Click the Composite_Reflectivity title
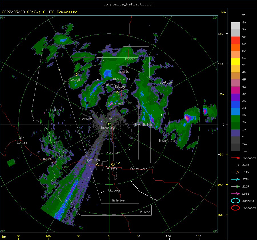This screenshot has height=240, width=257. 128,4
